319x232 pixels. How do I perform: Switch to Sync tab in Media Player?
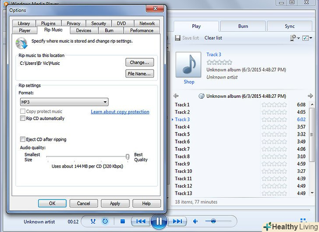[290, 26]
